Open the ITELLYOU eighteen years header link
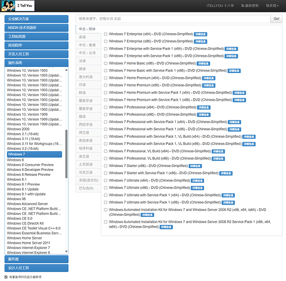 [220, 6]
